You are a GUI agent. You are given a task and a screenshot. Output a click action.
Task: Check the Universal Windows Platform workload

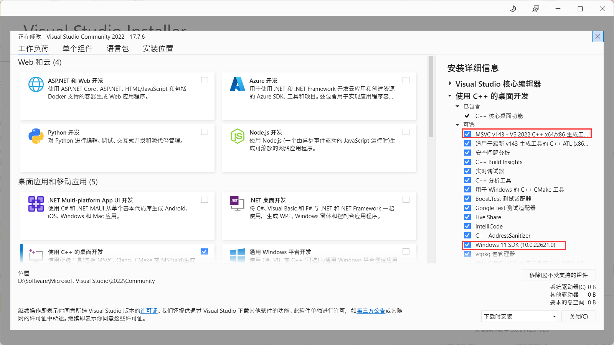[406, 251]
